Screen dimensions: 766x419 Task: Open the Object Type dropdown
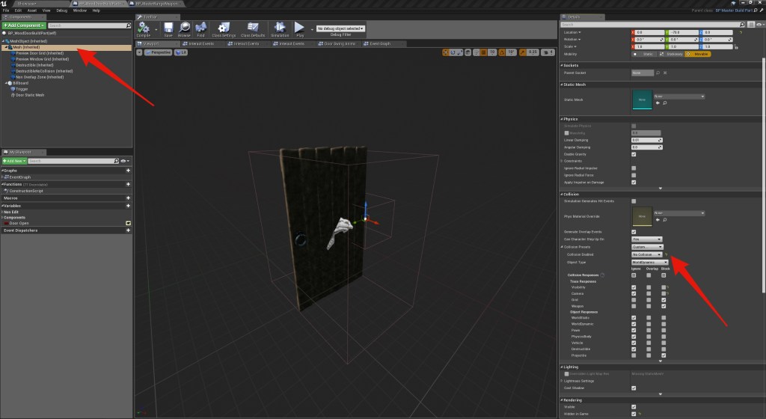[x=649, y=262]
